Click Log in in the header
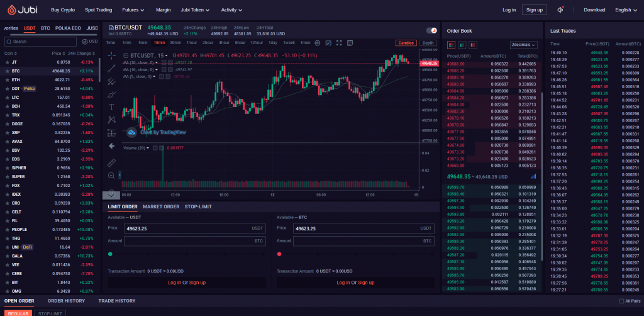Screen dimensions: 644x316 tap(509, 10)
